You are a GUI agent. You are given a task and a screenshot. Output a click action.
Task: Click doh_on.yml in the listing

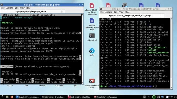click(154, 37)
